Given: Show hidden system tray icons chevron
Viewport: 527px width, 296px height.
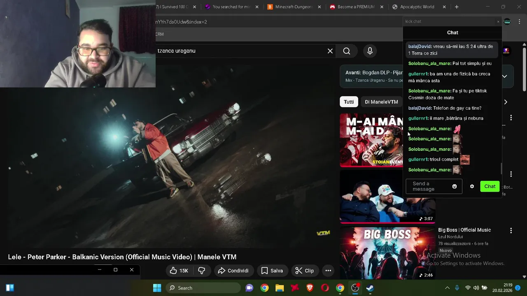Looking at the screenshot, I should (448, 288).
